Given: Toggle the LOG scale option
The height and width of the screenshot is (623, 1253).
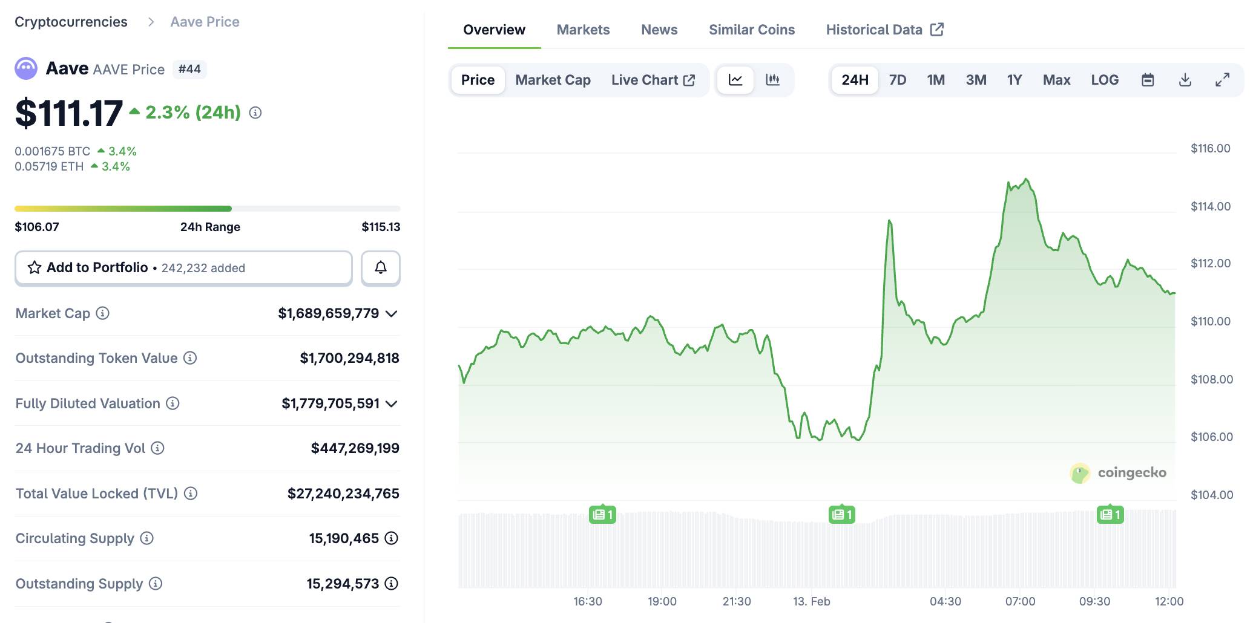Looking at the screenshot, I should tap(1104, 80).
